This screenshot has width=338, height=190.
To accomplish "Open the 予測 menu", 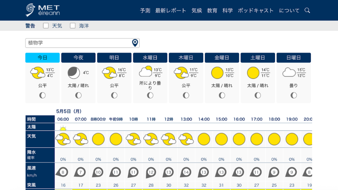I will (x=145, y=11).
